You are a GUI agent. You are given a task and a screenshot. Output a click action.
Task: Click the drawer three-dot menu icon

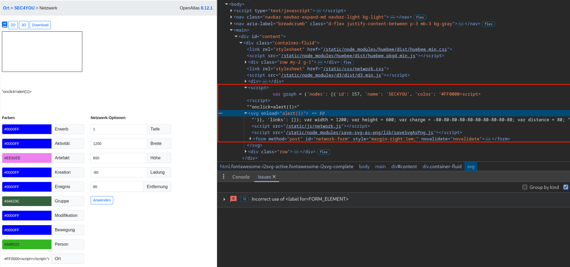click(223, 177)
